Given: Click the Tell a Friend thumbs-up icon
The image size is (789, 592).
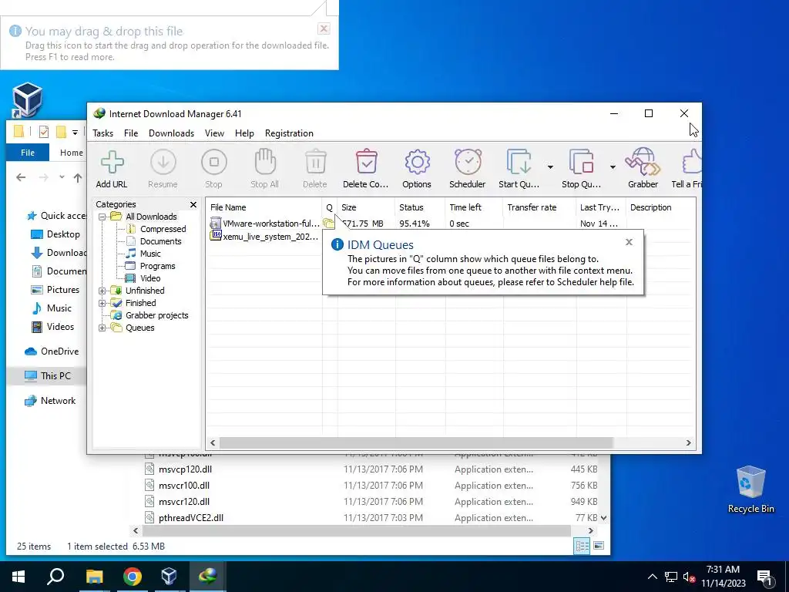Looking at the screenshot, I should pyautogui.click(x=688, y=169).
